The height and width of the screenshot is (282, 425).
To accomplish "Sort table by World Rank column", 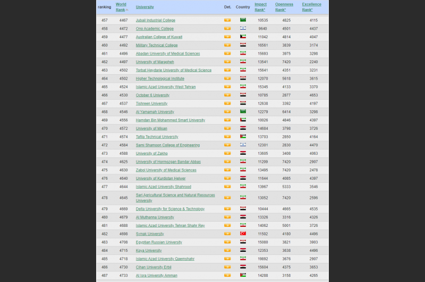I will [x=121, y=7].
